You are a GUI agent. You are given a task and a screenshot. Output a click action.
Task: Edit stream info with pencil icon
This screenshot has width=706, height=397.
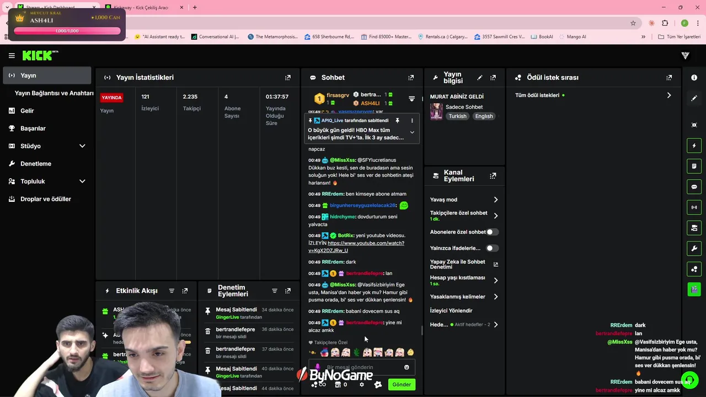(x=479, y=78)
